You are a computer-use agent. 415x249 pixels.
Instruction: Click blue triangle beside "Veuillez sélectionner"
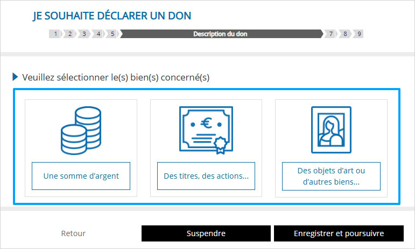pos(15,77)
